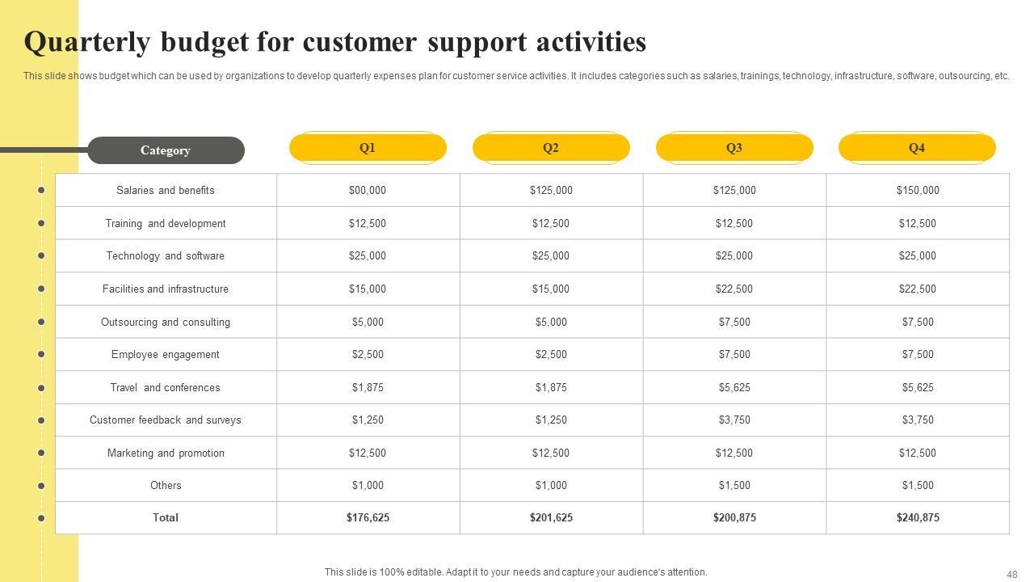The height and width of the screenshot is (582, 1034).
Task: Click the slide footer editable note text
Action: 515,572
